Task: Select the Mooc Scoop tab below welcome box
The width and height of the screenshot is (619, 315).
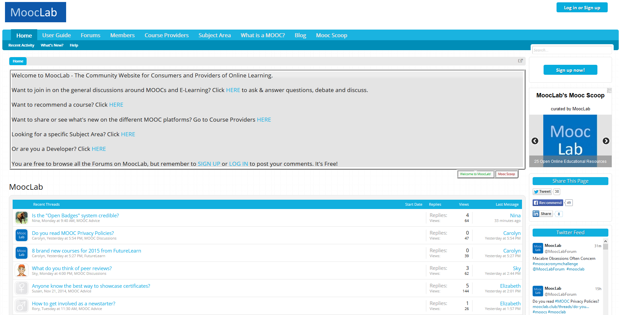Action: [506, 174]
